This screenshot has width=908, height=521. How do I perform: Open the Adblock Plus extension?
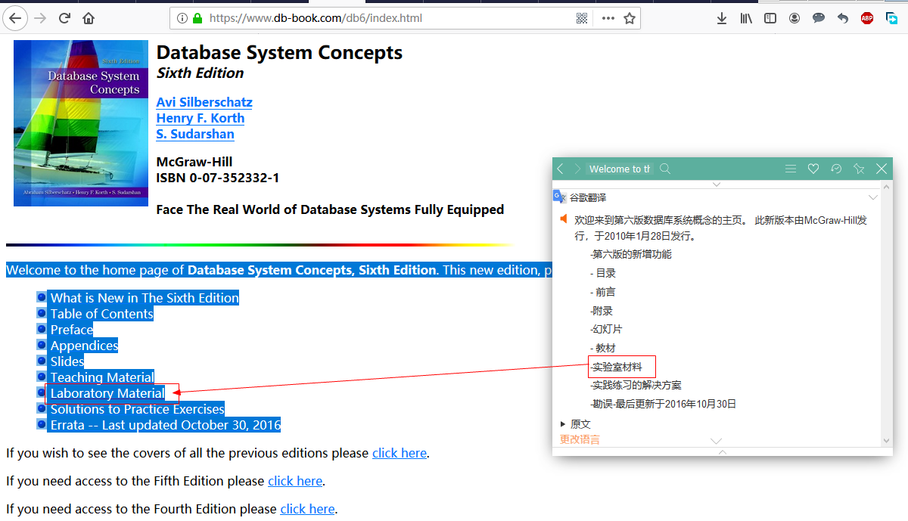pos(867,18)
